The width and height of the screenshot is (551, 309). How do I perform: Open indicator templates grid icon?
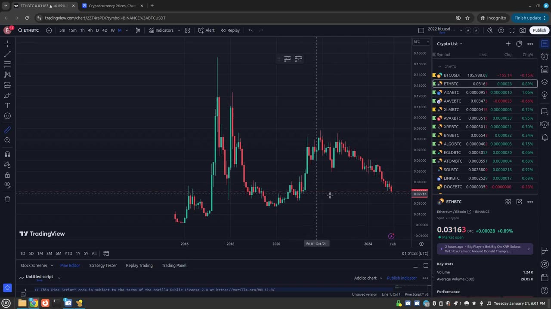click(x=187, y=30)
